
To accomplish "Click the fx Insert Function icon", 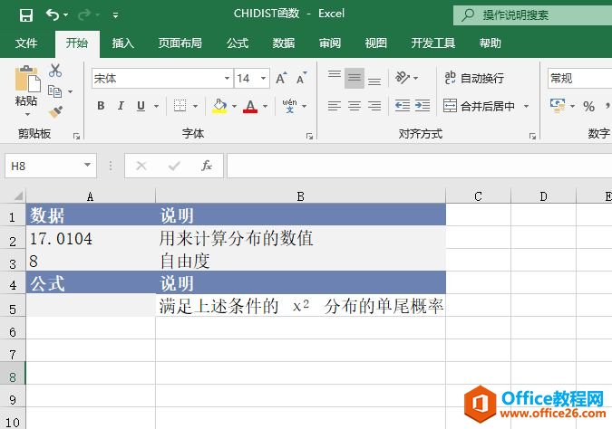I will [x=207, y=166].
